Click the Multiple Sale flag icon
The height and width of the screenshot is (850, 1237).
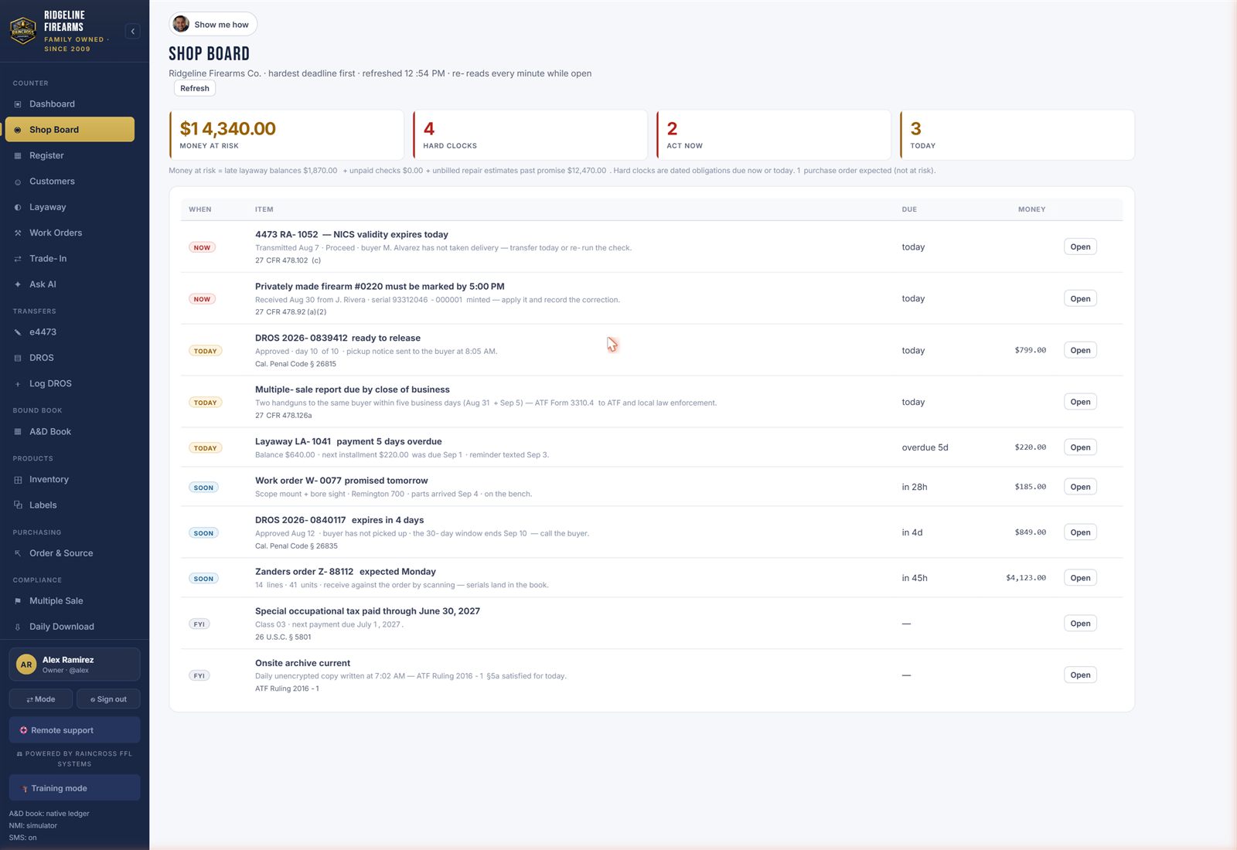(x=18, y=601)
